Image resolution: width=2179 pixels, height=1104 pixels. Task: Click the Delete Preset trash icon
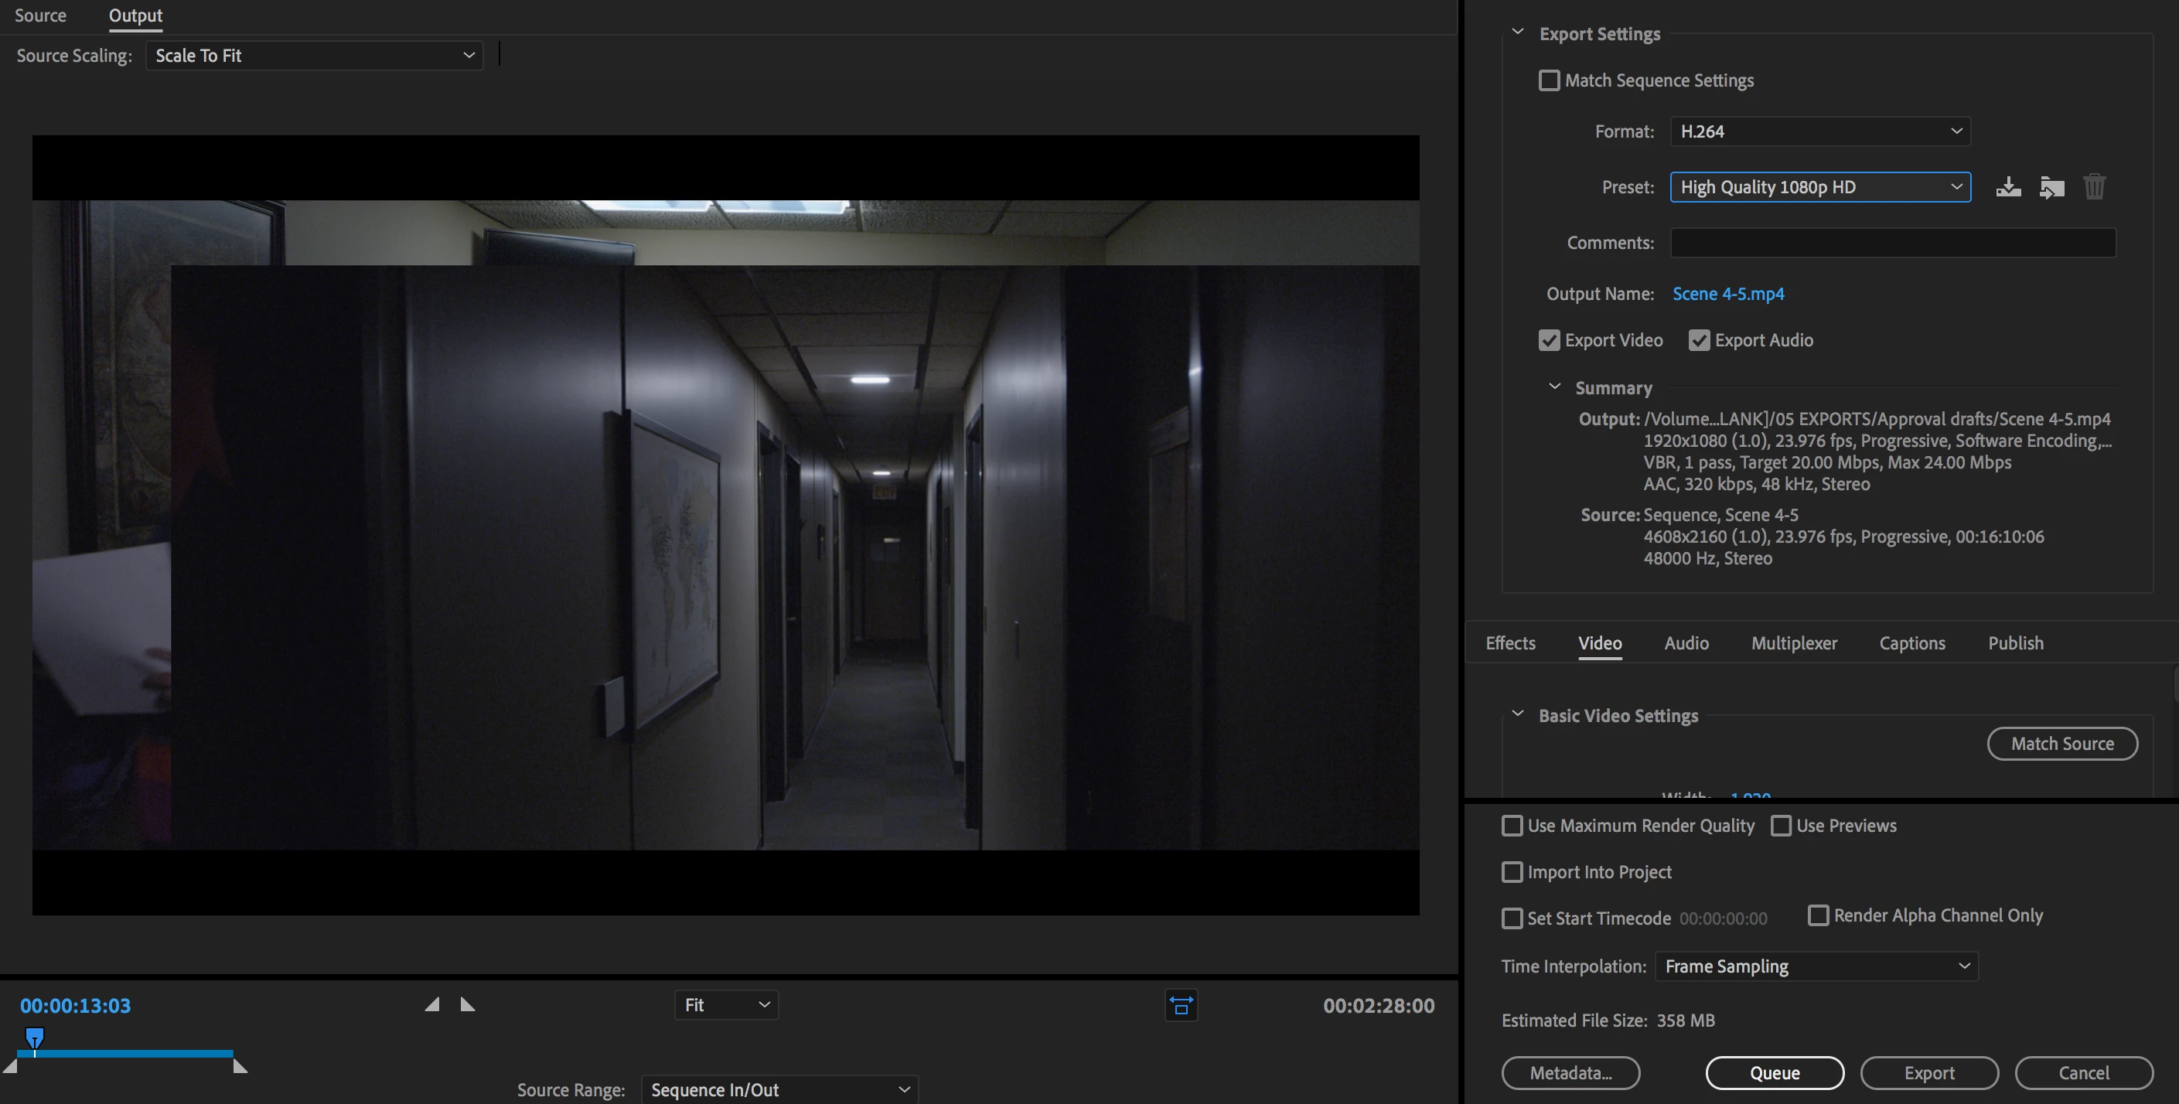(x=2095, y=187)
